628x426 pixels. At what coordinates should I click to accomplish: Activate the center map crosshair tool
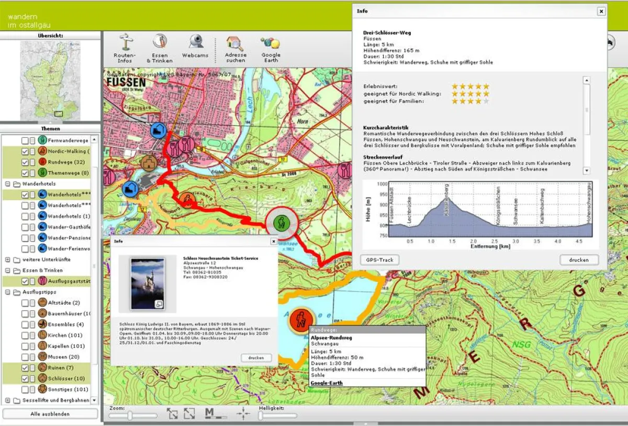(x=244, y=413)
